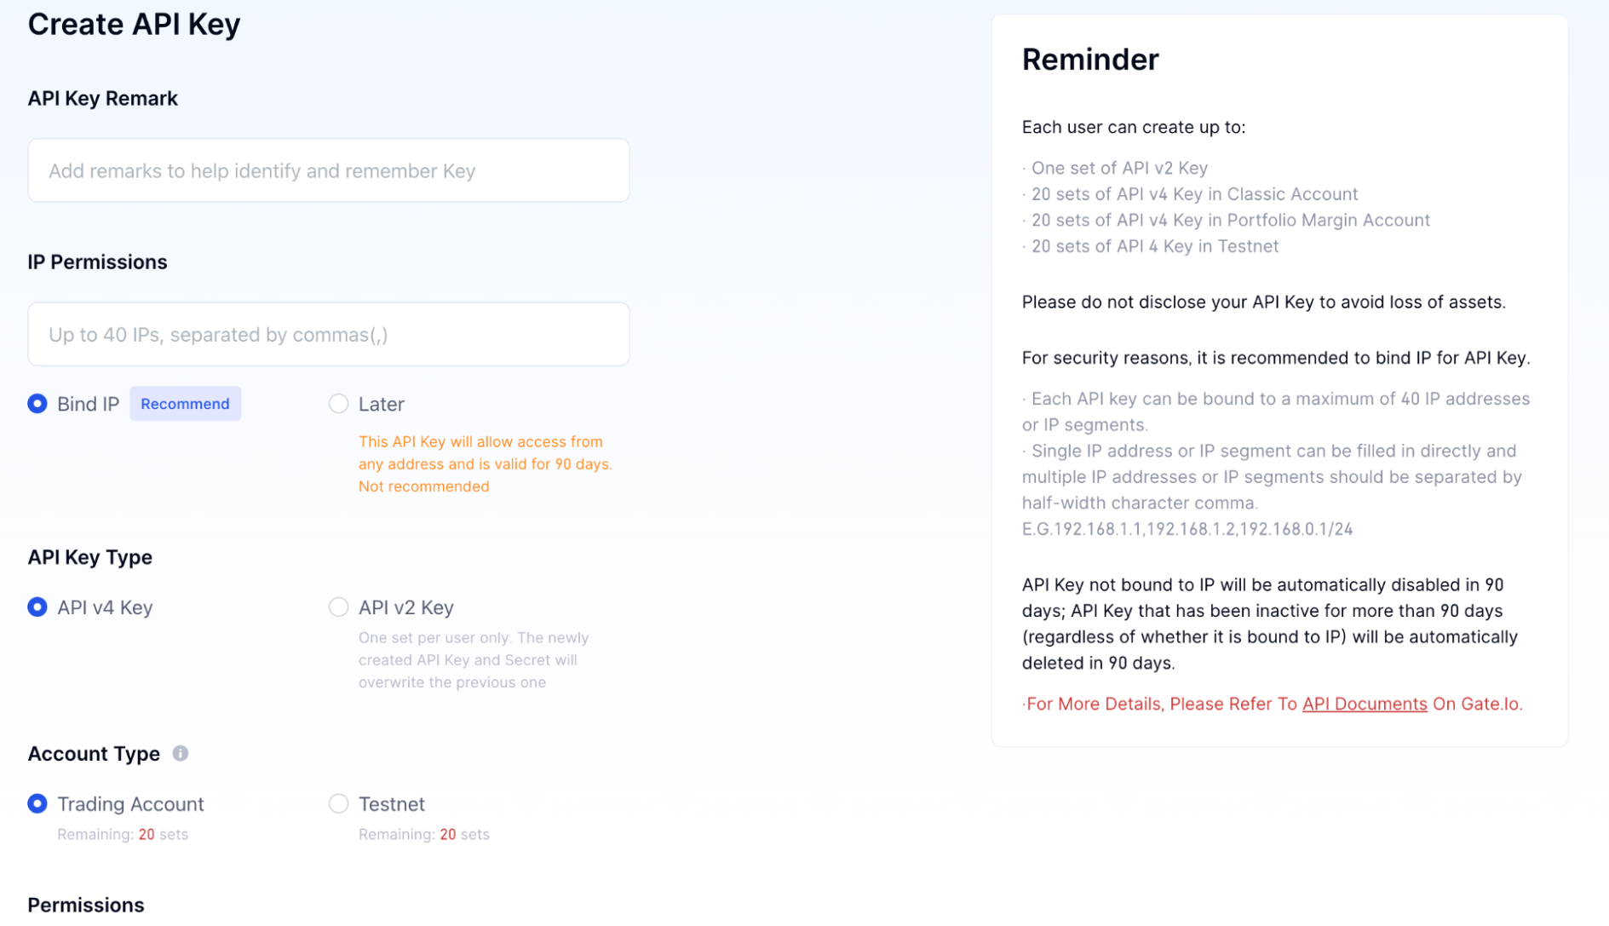The width and height of the screenshot is (1609, 926).
Task: Click the API Key Type heading
Action: [89, 556]
